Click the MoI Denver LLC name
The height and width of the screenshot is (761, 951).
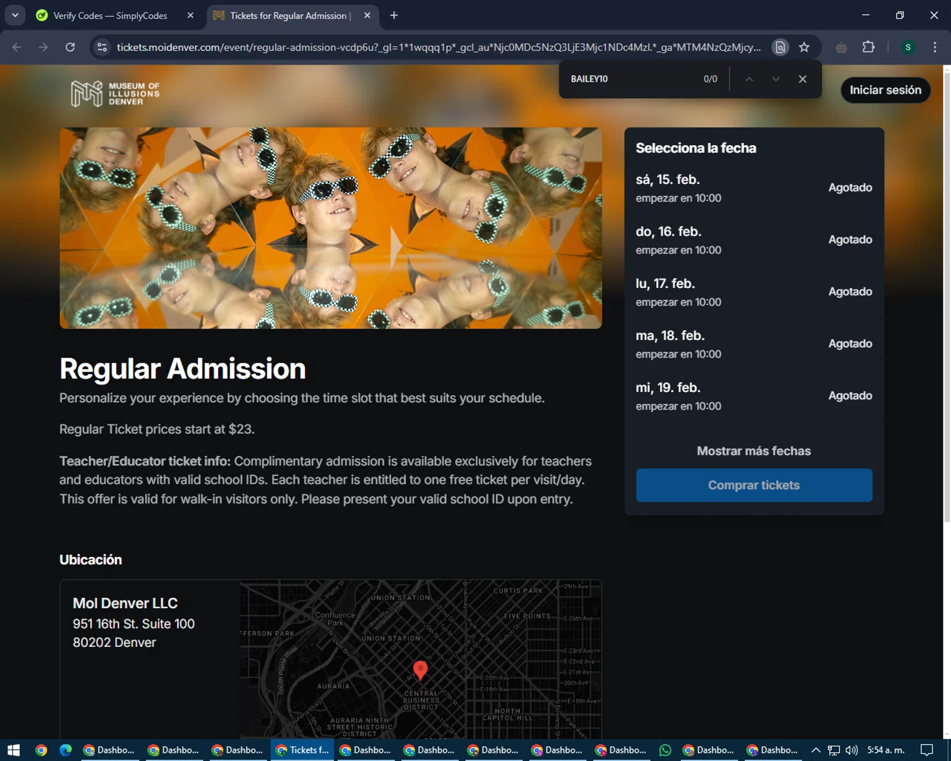coord(125,603)
